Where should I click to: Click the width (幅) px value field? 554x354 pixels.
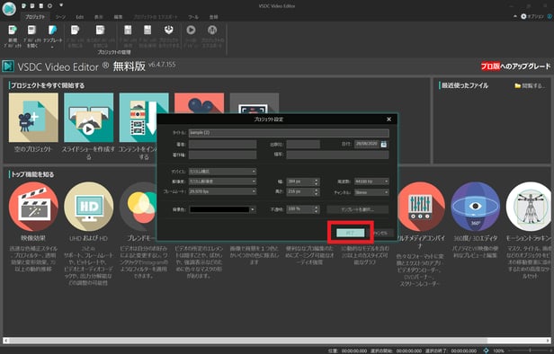tap(300, 181)
